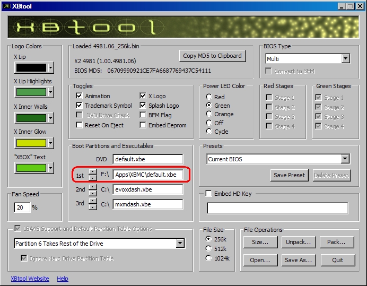Uncheck the Animation toggle
The height and width of the screenshot is (286, 367).
click(x=80, y=96)
